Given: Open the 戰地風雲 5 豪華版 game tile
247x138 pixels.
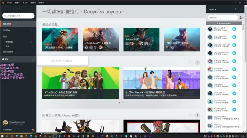Looking at the screenshot, I should (182, 40).
